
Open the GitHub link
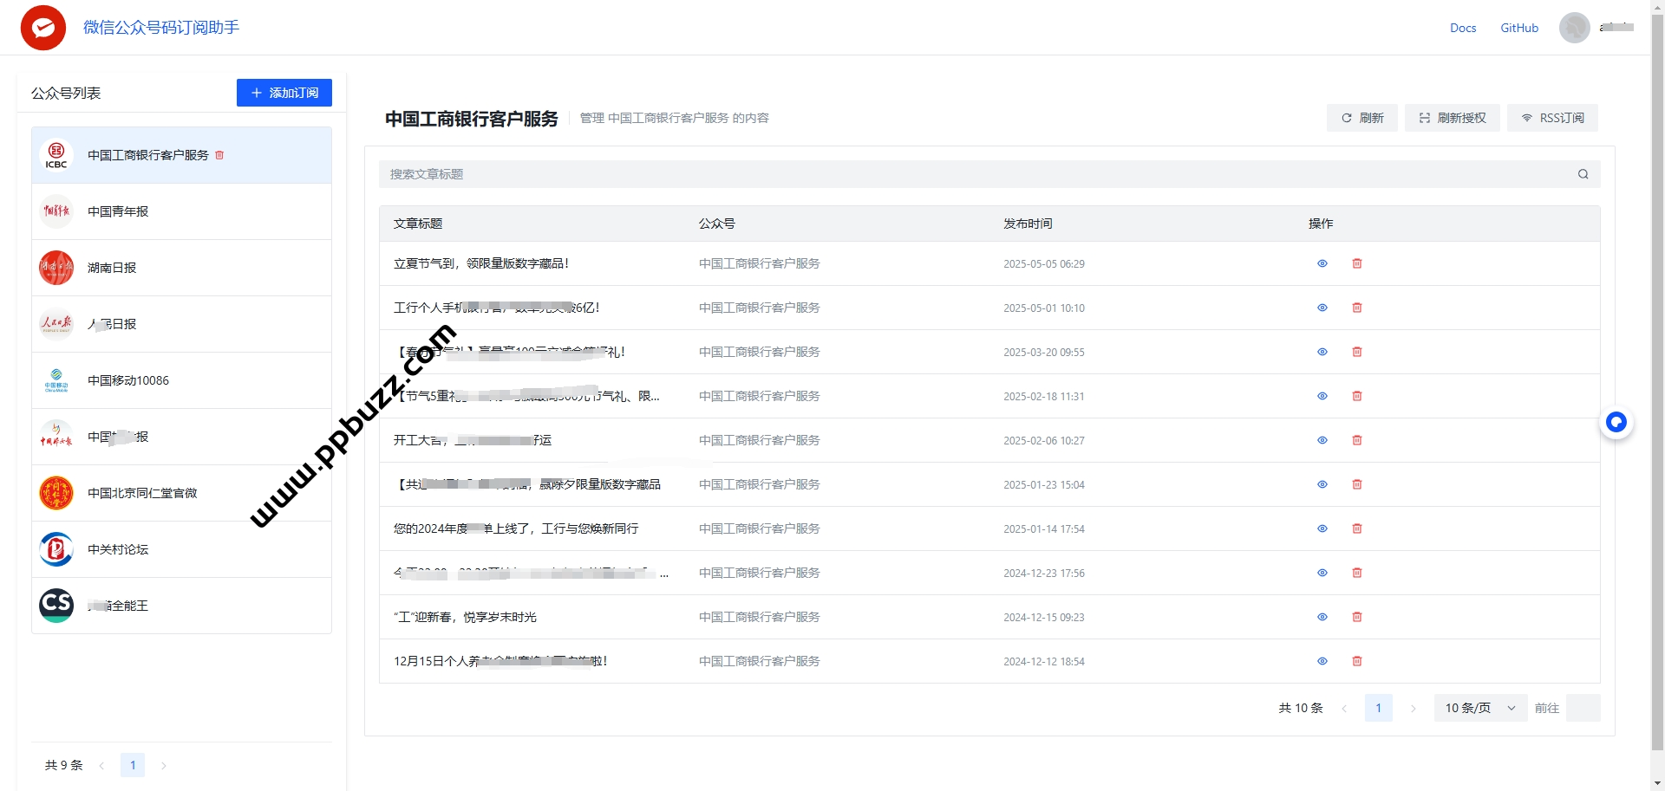1519,28
